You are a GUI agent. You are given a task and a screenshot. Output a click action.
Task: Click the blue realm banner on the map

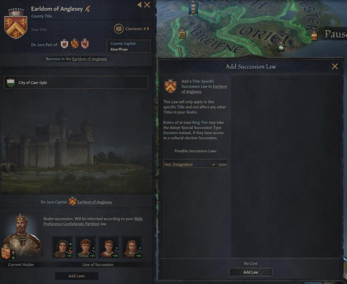[193, 8]
